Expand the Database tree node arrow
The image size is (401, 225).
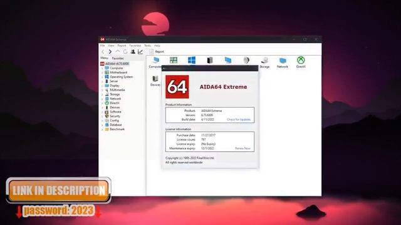pos(103,125)
